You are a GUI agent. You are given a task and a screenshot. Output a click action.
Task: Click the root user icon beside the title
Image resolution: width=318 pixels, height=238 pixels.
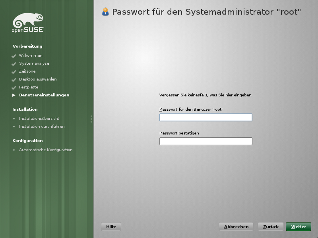(105, 12)
